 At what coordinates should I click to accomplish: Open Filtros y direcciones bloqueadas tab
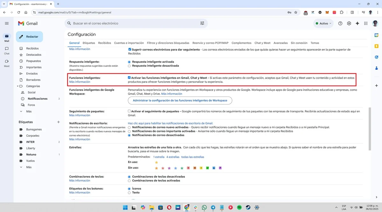click(168, 43)
